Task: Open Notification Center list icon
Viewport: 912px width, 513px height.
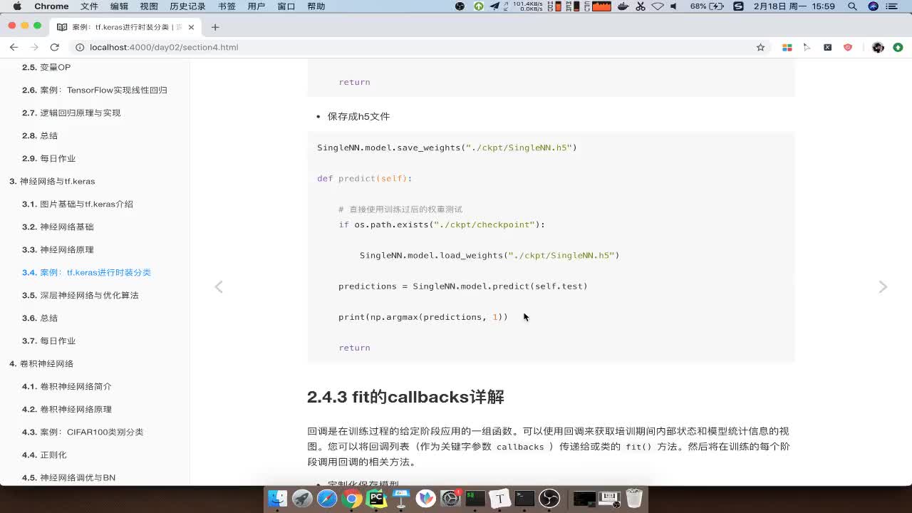Action: coord(893,6)
